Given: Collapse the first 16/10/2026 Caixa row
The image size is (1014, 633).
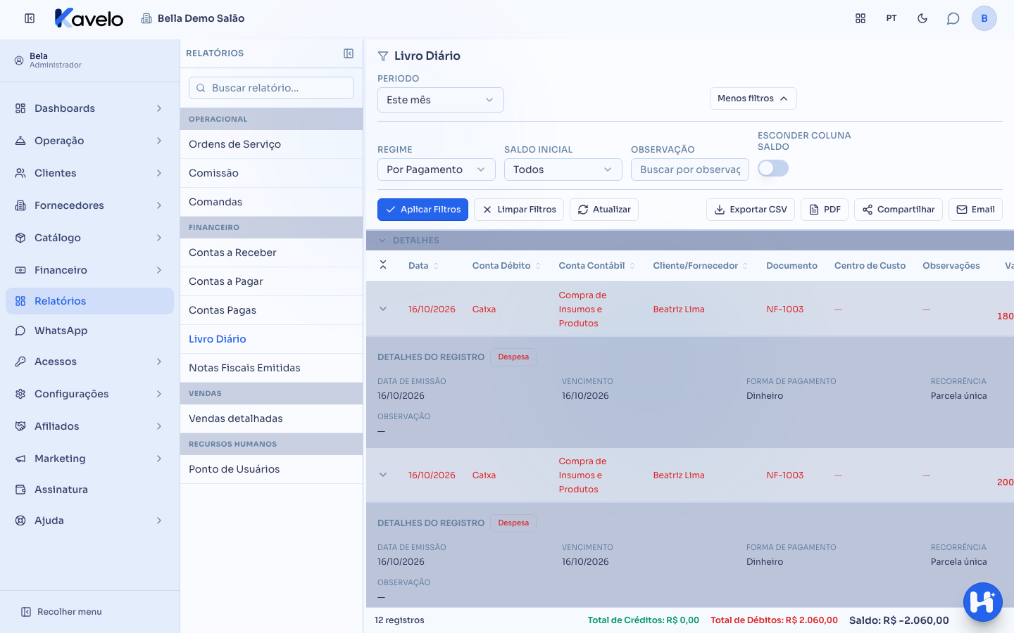Looking at the screenshot, I should (x=383, y=309).
